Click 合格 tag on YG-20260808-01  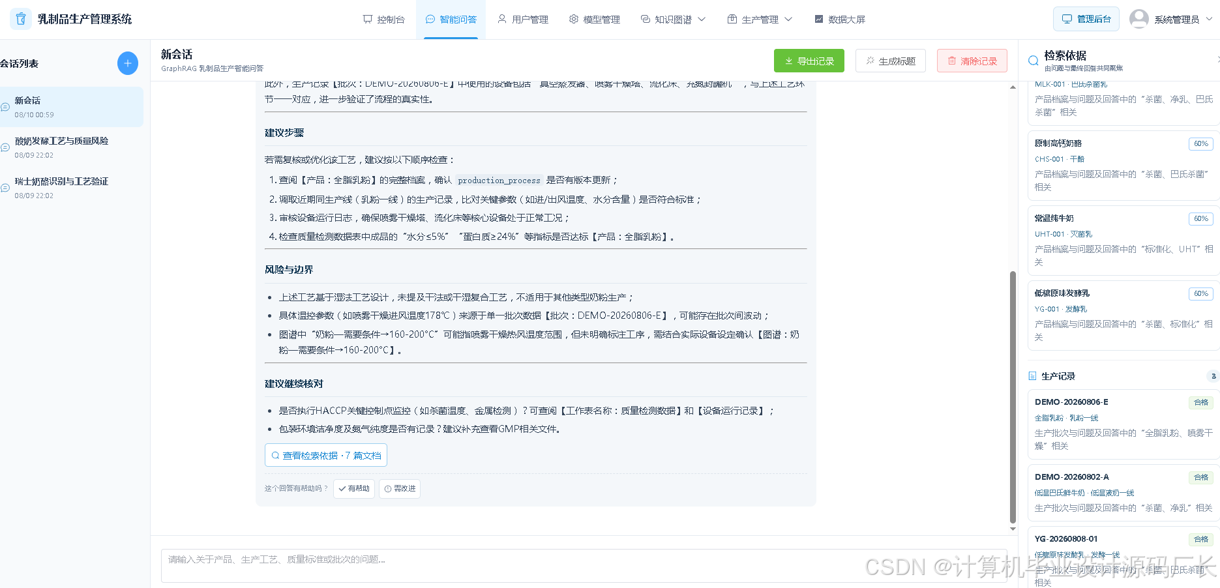1200,539
